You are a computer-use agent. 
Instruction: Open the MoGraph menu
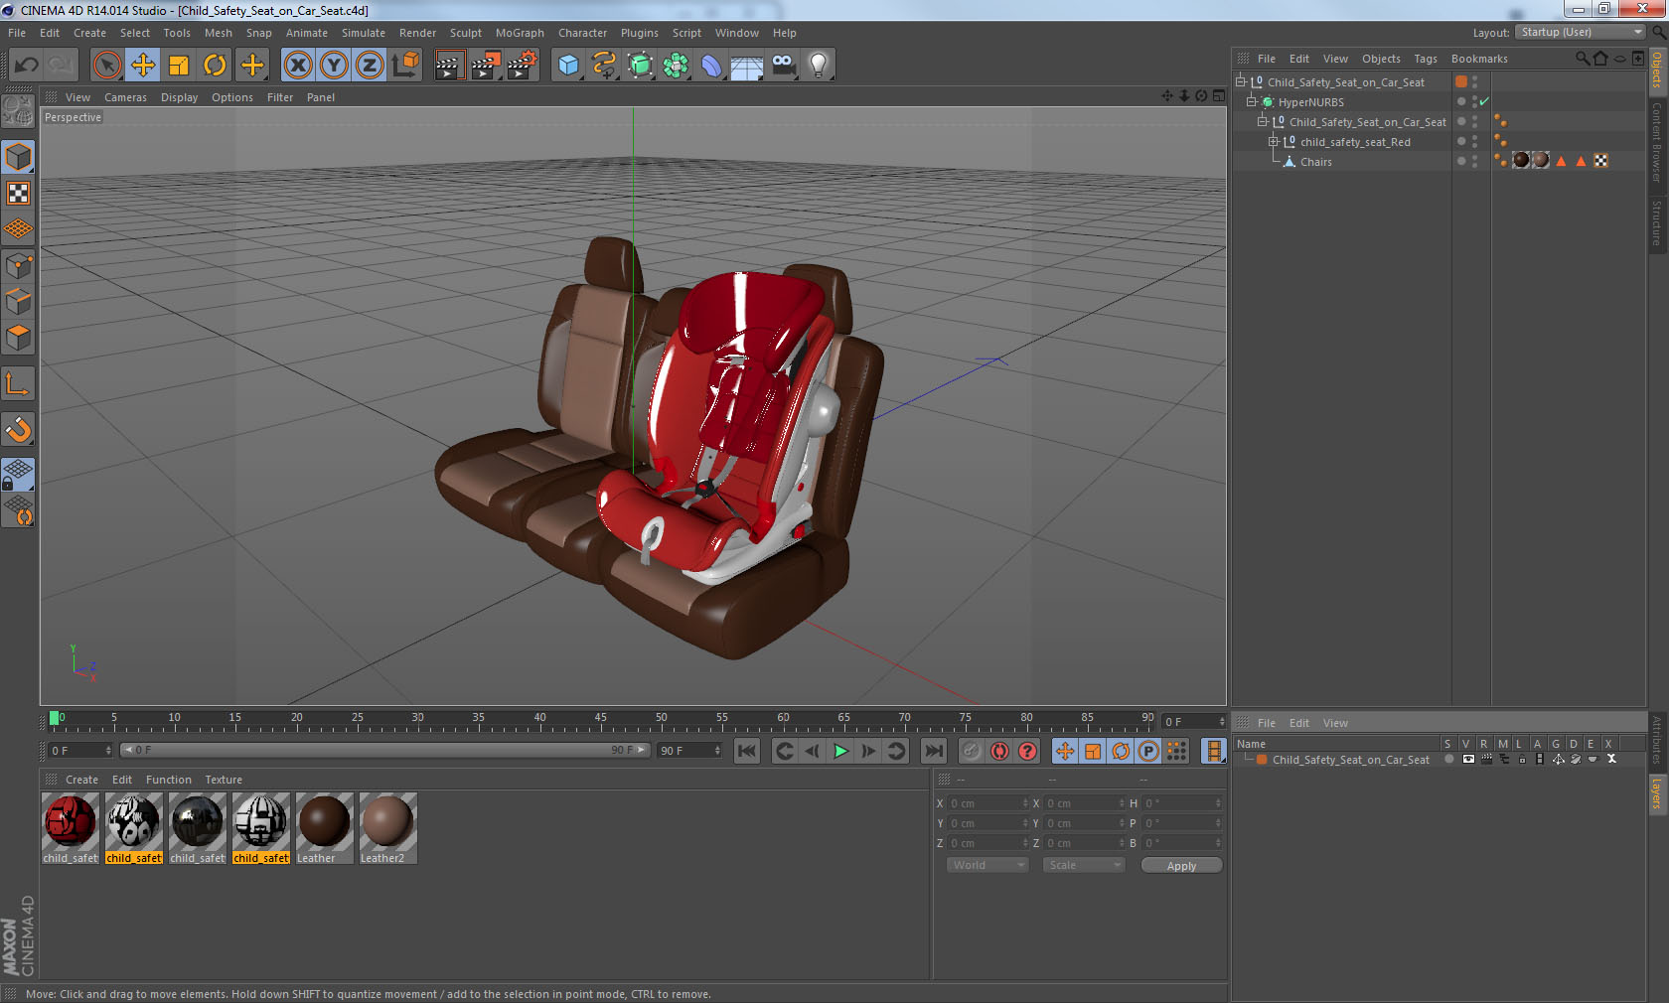pyautogui.click(x=520, y=33)
